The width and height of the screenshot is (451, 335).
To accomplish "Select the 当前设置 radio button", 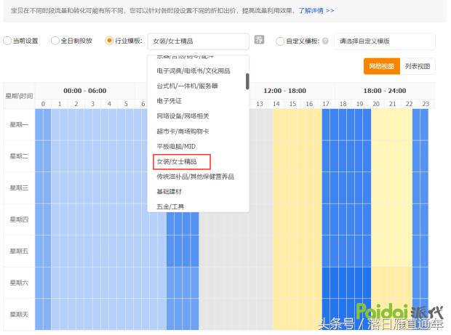I will pos(7,41).
